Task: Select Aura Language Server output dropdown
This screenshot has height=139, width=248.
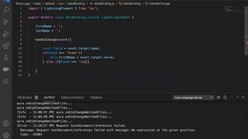Action: pyautogui.click(x=193, y=98)
